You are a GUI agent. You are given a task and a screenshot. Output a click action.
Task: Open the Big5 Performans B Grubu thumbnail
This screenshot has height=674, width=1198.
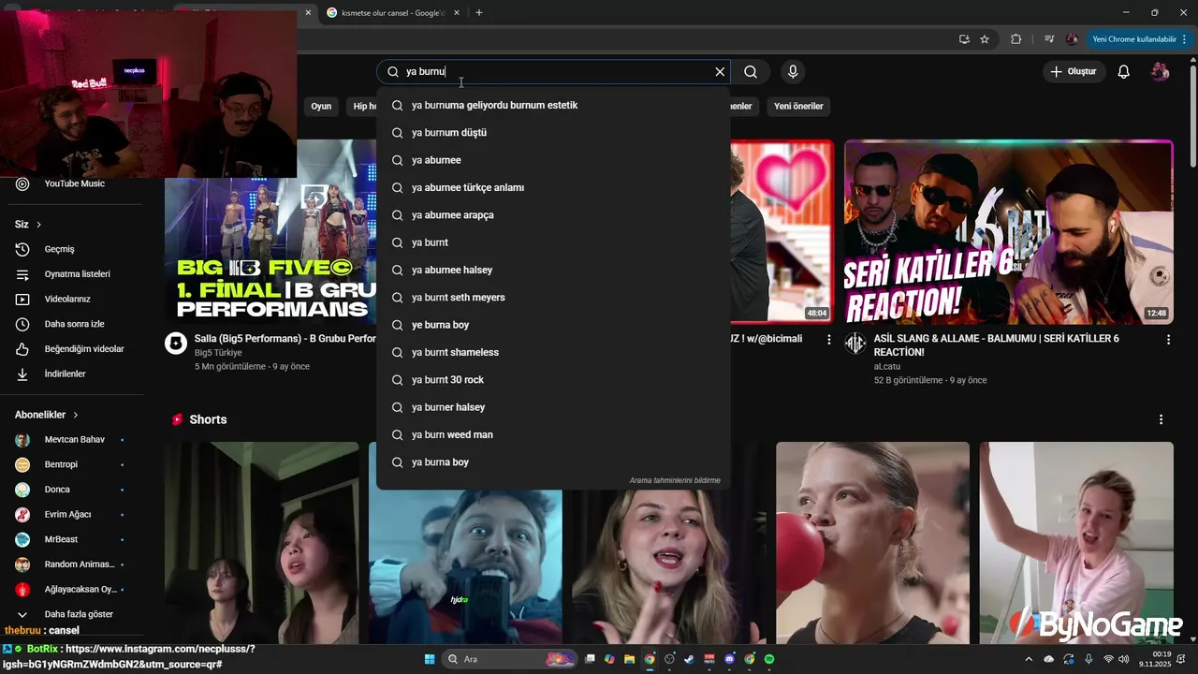pos(270,232)
